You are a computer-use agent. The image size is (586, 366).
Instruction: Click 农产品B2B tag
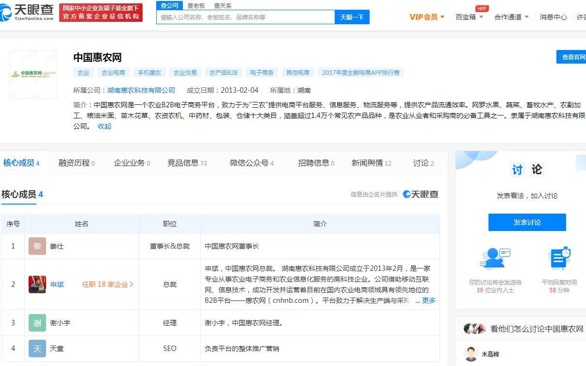(224, 73)
